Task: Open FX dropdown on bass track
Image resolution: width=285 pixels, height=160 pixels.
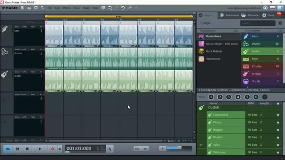Action: 41,27
